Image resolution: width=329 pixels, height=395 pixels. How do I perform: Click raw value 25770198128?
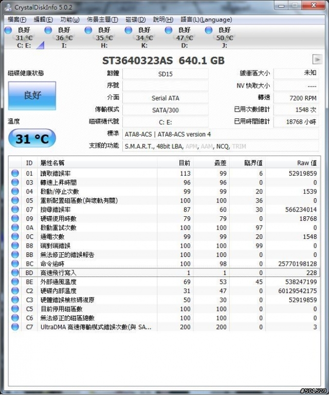click(297, 264)
